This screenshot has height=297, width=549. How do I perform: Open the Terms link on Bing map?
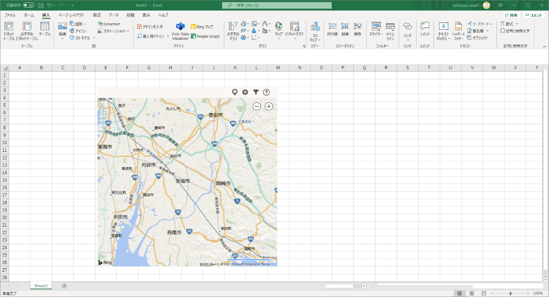(265, 264)
